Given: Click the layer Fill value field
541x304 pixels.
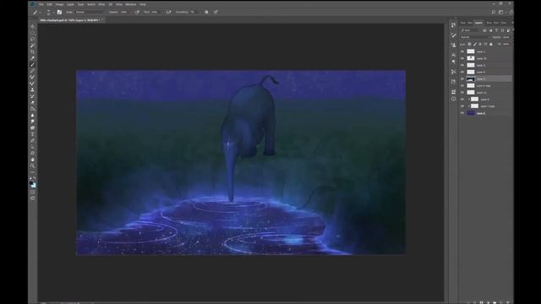Looking at the screenshot, I should [506, 44].
